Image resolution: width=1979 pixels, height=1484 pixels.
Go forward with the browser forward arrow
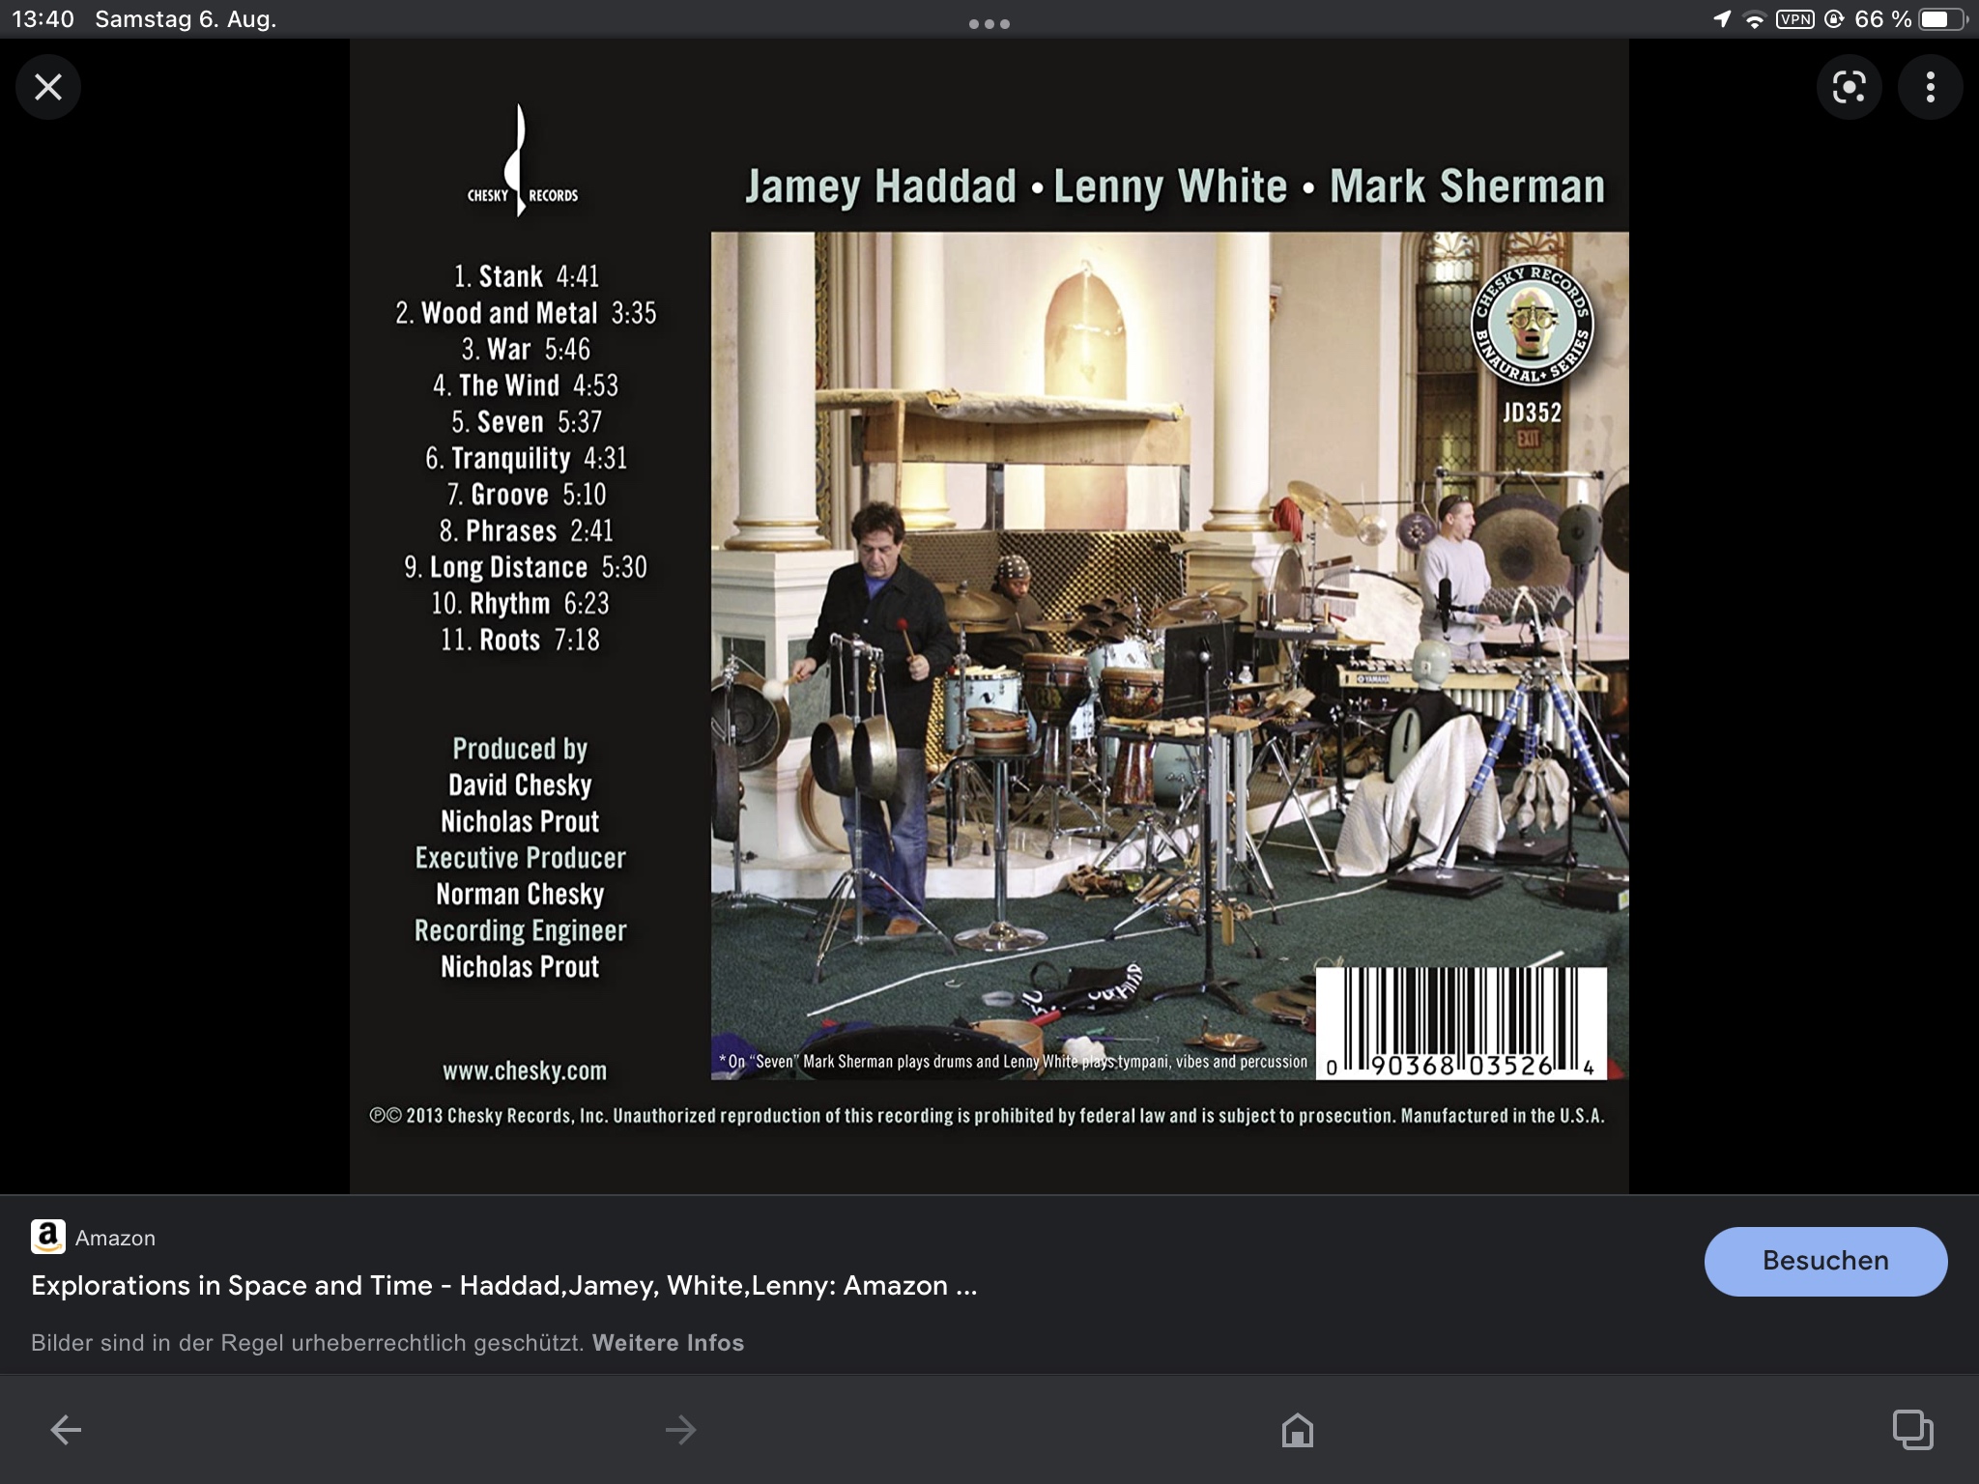(681, 1429)
